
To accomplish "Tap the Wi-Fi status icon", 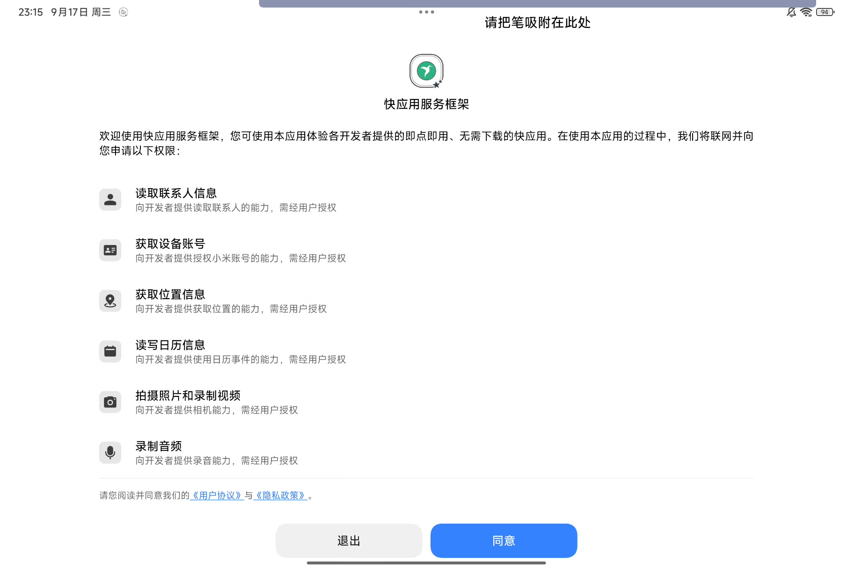I will coord(806,12).
